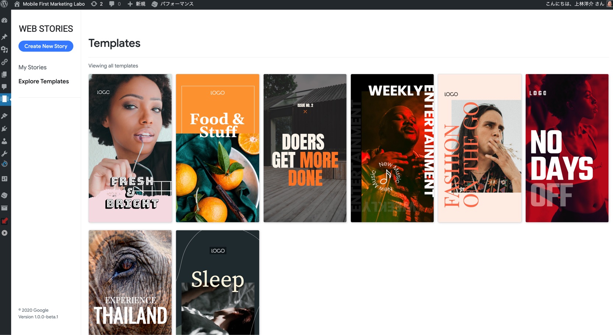Open Pages icon in the sidebar
Screen dimensions: 613x335
click(5, 74)
